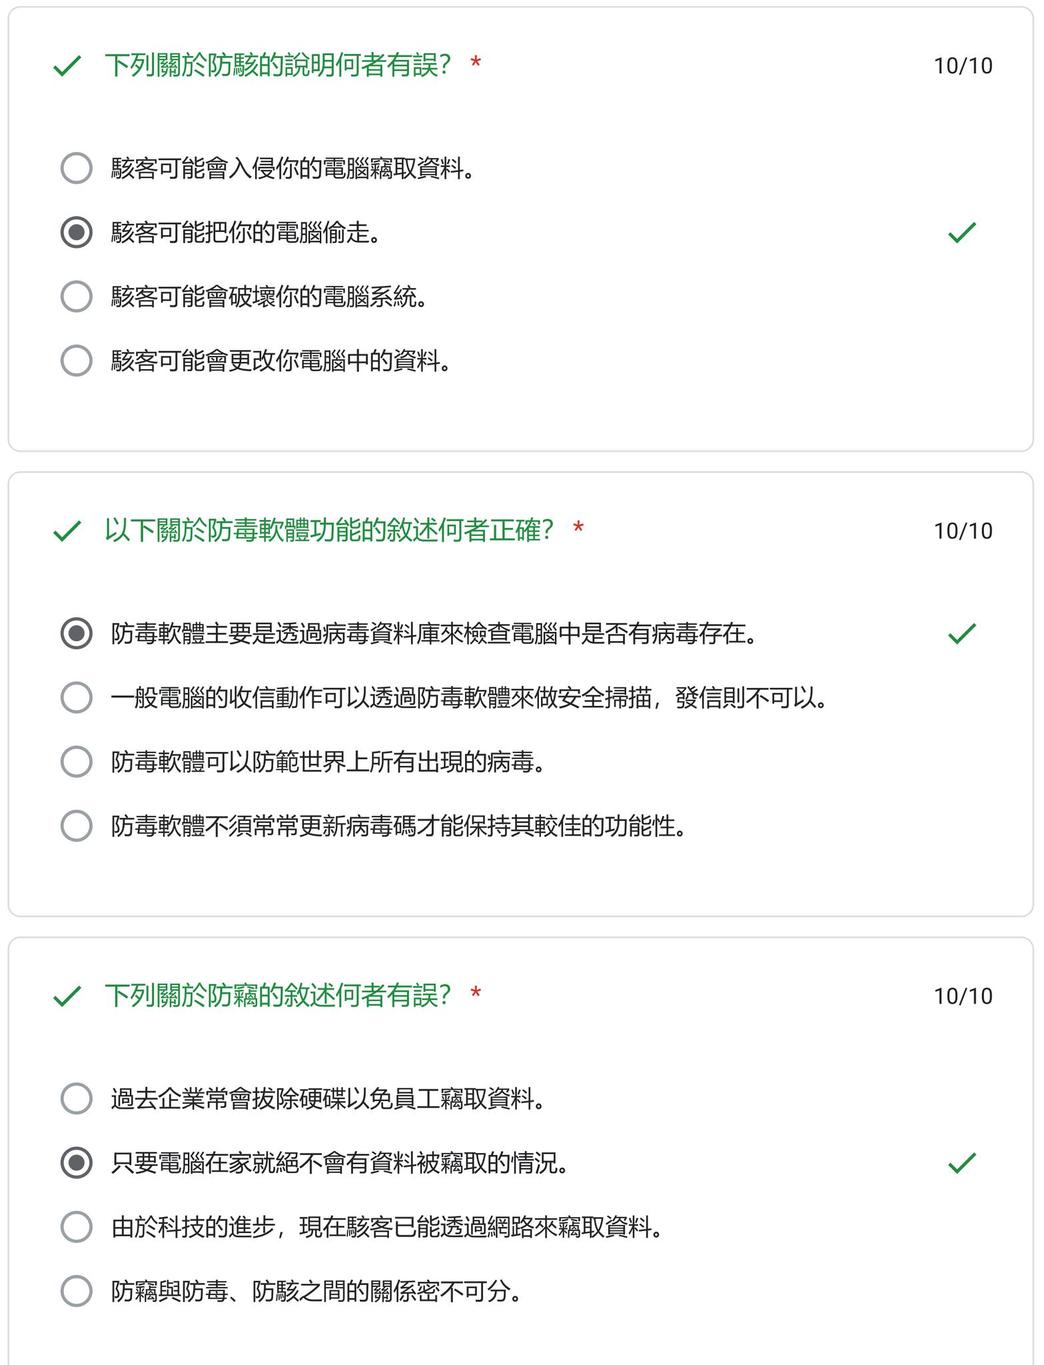Pick radio option 防毒軟體不須常常更新病毒碼

76,826
